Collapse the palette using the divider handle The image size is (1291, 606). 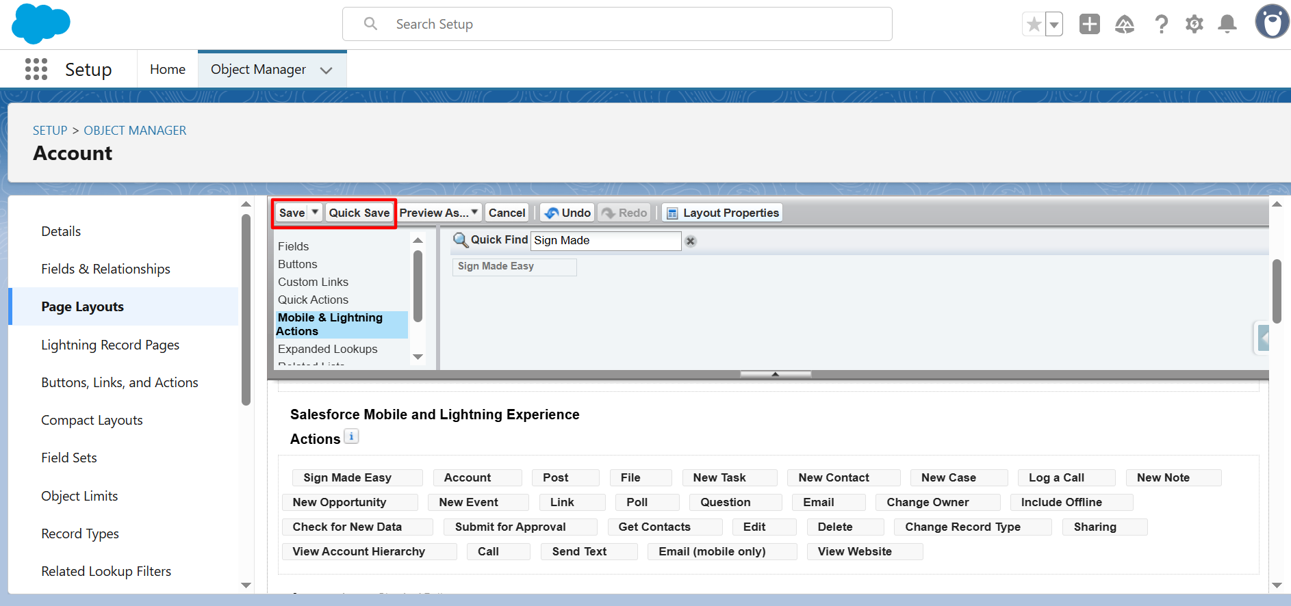pos(776,374)
